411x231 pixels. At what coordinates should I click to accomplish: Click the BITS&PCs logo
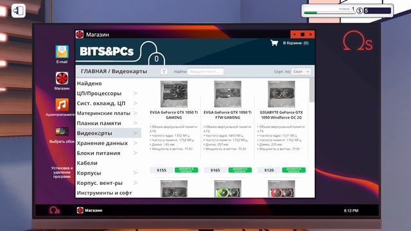107,51
